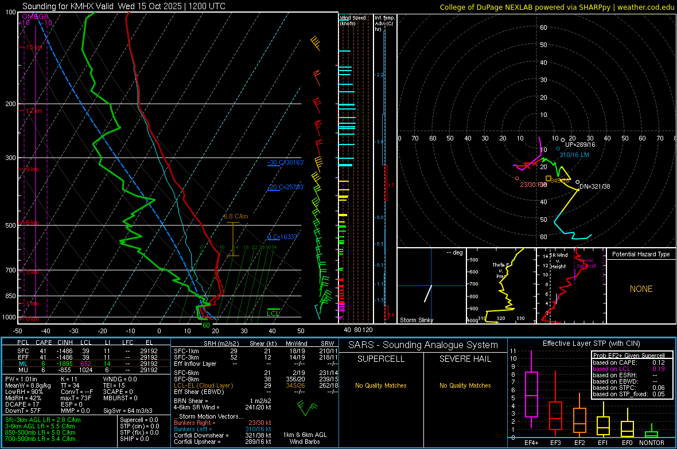Screen dimensions: 677x449
Task: Click the 'Sounding for KMHX Valid' title text
Action: tap(69, 6)
